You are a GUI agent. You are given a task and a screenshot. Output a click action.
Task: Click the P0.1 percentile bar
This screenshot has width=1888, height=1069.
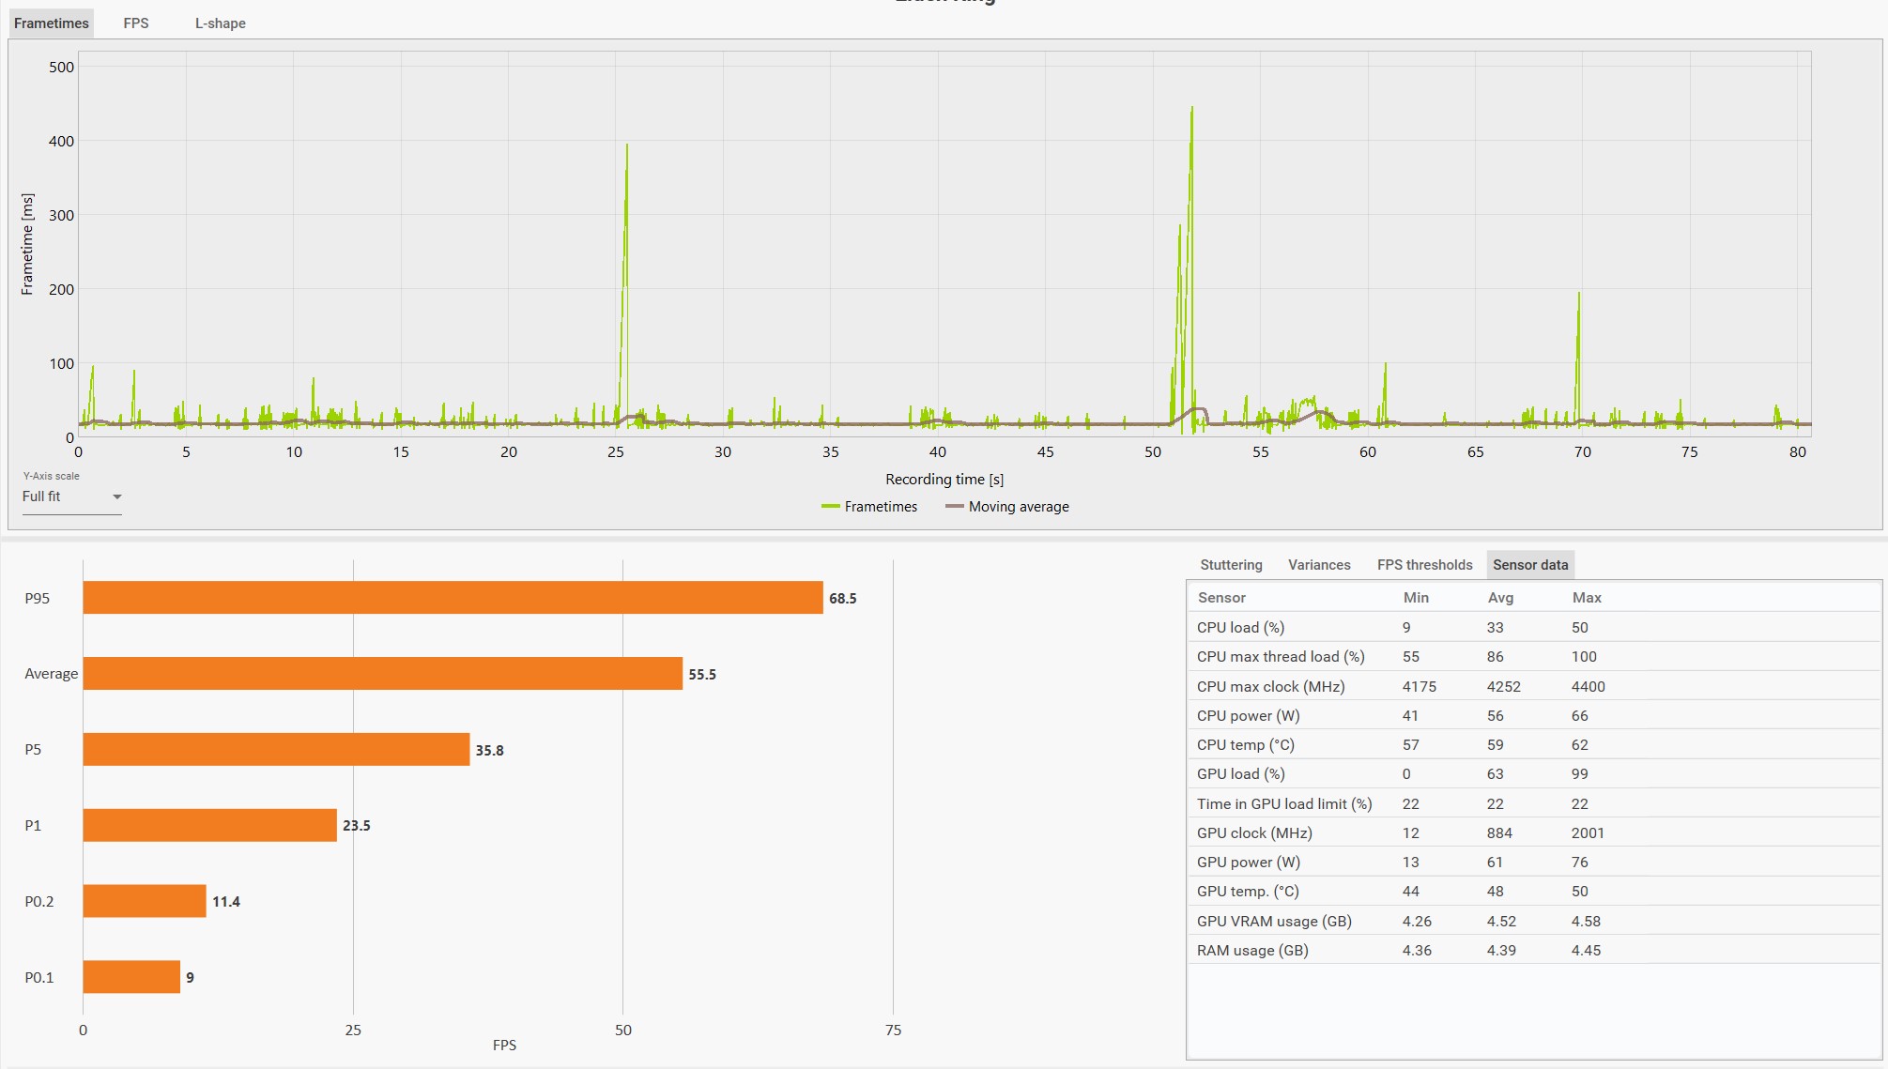[131, 977]
